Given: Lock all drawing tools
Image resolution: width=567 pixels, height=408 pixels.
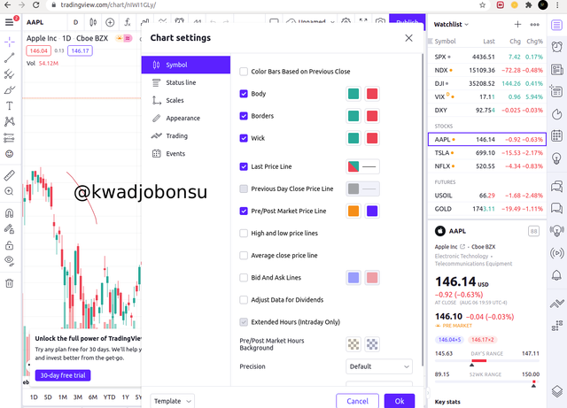Looking at the screenshot, I should click(10, 245).
